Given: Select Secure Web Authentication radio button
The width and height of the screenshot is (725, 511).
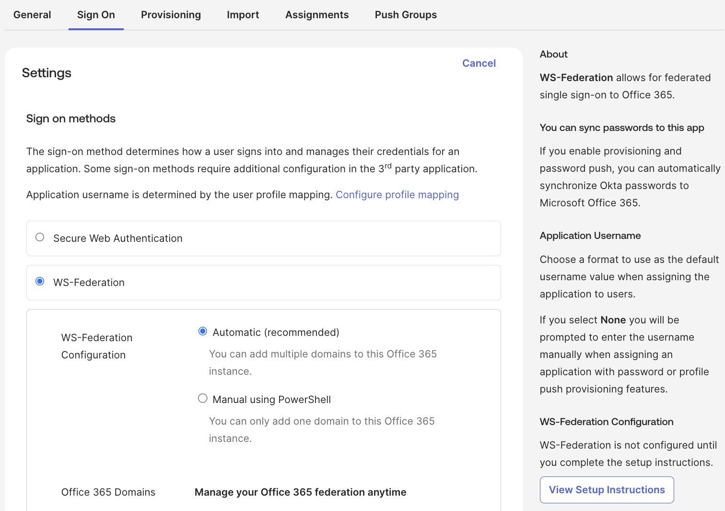Looking at the screenshot, I should [x=40, y=238].
